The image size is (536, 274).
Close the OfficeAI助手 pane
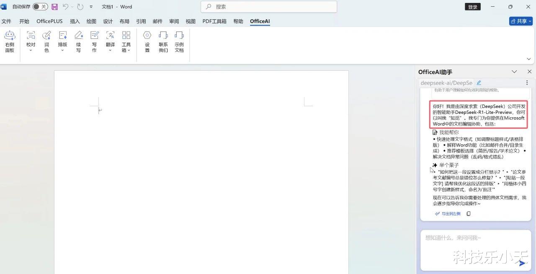pos(529,72)
